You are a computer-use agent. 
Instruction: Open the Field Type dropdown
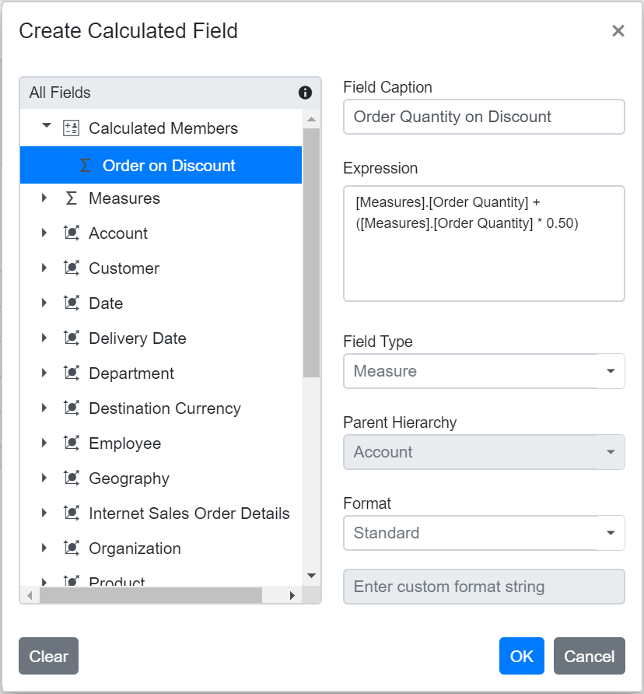(611, 371)
